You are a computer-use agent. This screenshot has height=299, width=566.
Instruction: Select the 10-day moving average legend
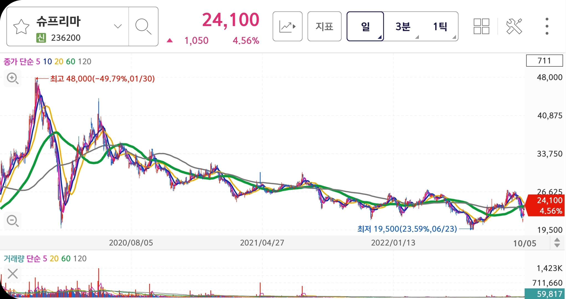47,62
